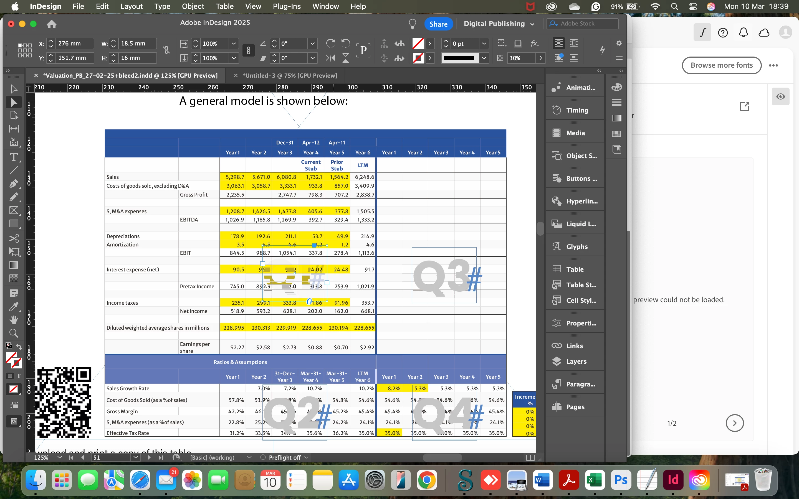The image size is (799, 499).
Task: Click Browse more fonts button
Action: coord(721,65)
